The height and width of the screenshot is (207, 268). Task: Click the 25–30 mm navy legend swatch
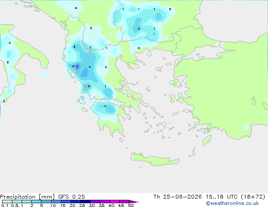(85, 202)
